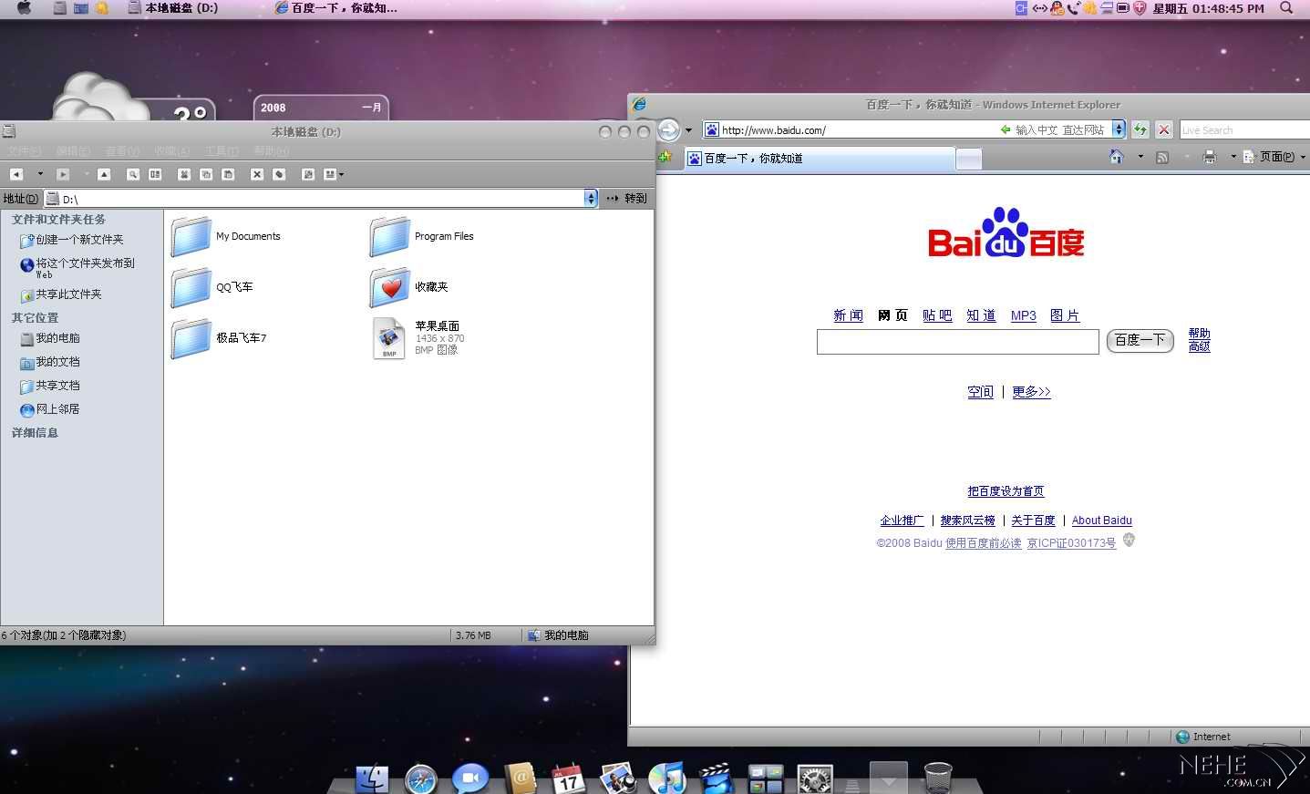Open the 工具 menu in Explorer window
The height and width of the screenshot is (794, 1310).
[x=221, y=151]
